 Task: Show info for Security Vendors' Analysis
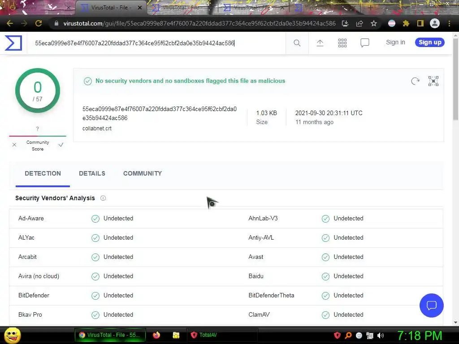point(103,198)
